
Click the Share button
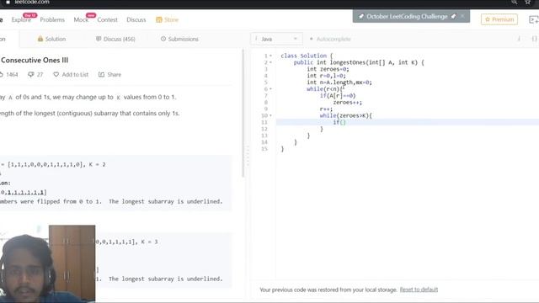(x=110, y=75)
